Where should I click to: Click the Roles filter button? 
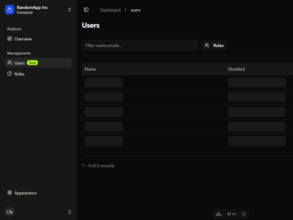[214, 45]
